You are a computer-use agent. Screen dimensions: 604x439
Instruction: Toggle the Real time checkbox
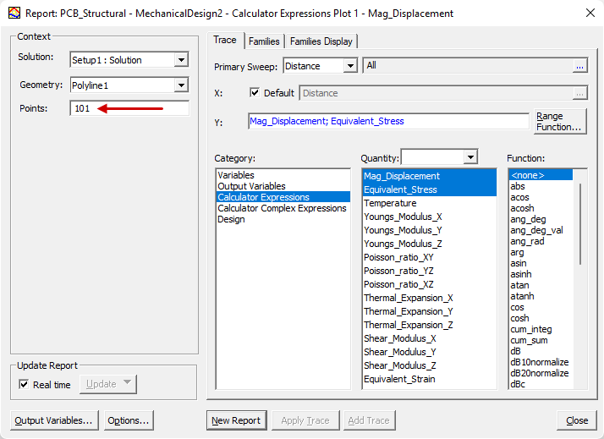[x=24, y=384]
